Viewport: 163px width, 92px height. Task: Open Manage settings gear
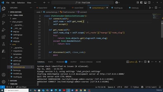4,82
